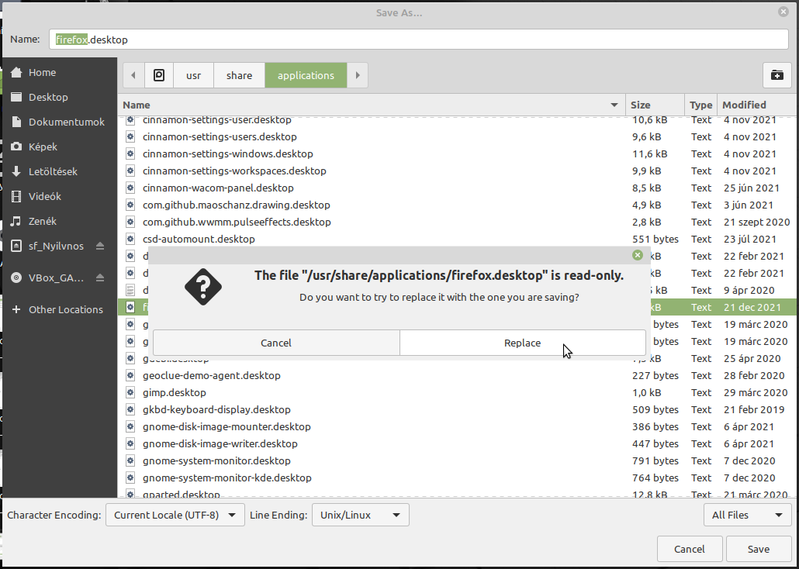Click the bottom Cancel button of Save As

point(690,549)
